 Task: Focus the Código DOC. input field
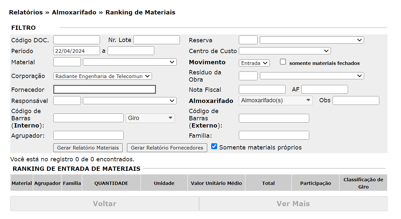(77, 40)
